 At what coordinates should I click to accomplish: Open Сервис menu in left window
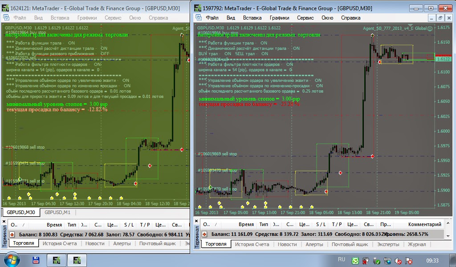(x=113, y=18)
